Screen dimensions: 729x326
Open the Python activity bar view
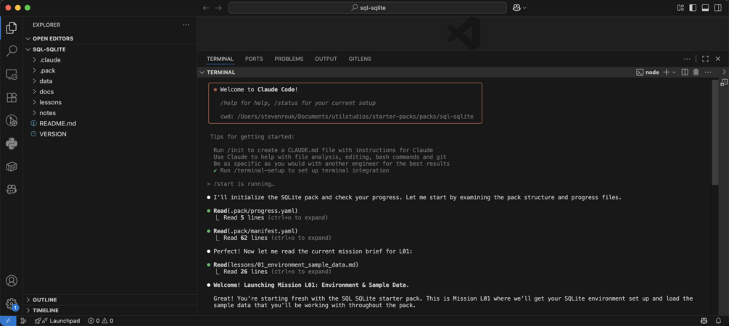tap(11, 144)
